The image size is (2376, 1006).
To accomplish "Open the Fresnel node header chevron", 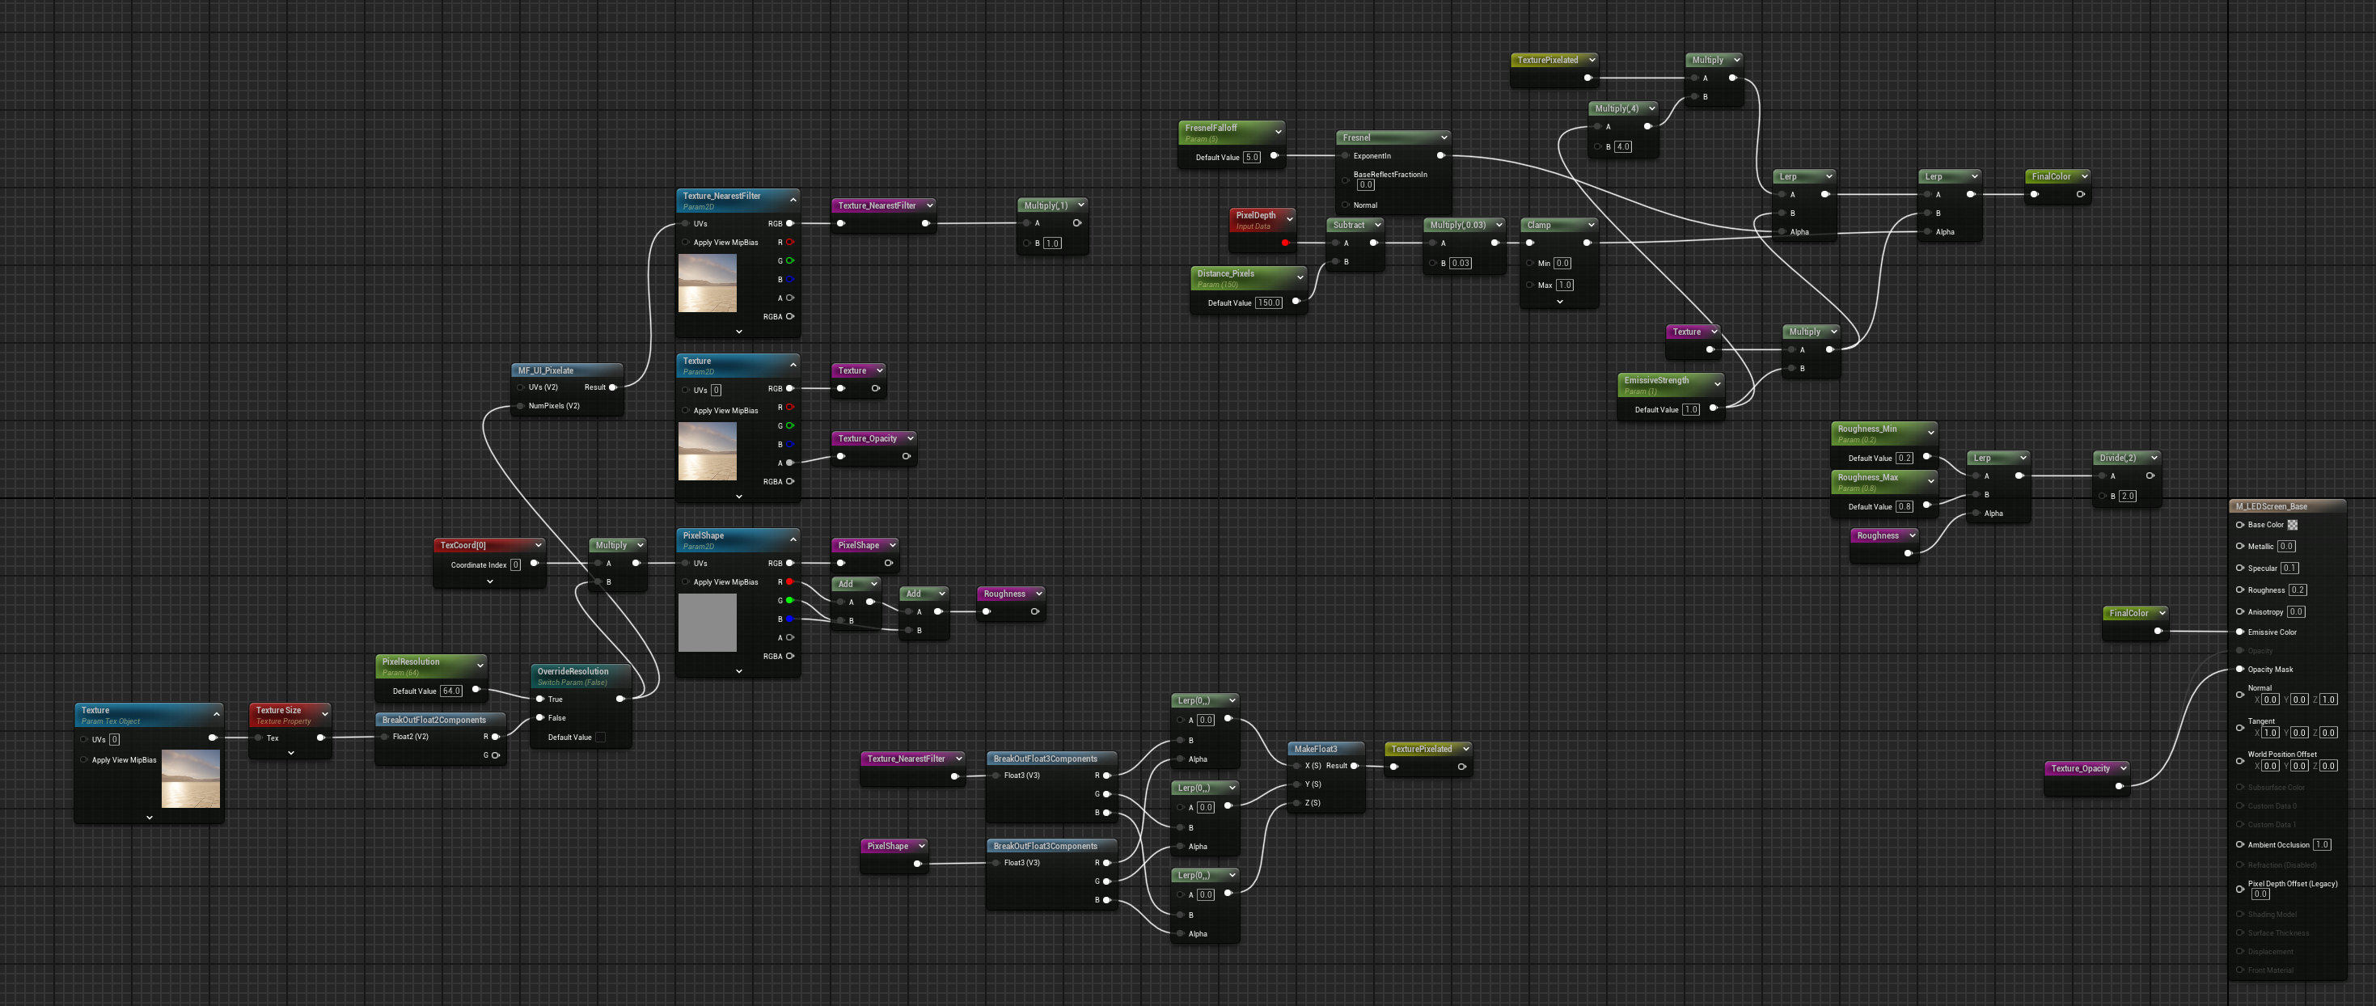I will click(x=1443, y=137).
